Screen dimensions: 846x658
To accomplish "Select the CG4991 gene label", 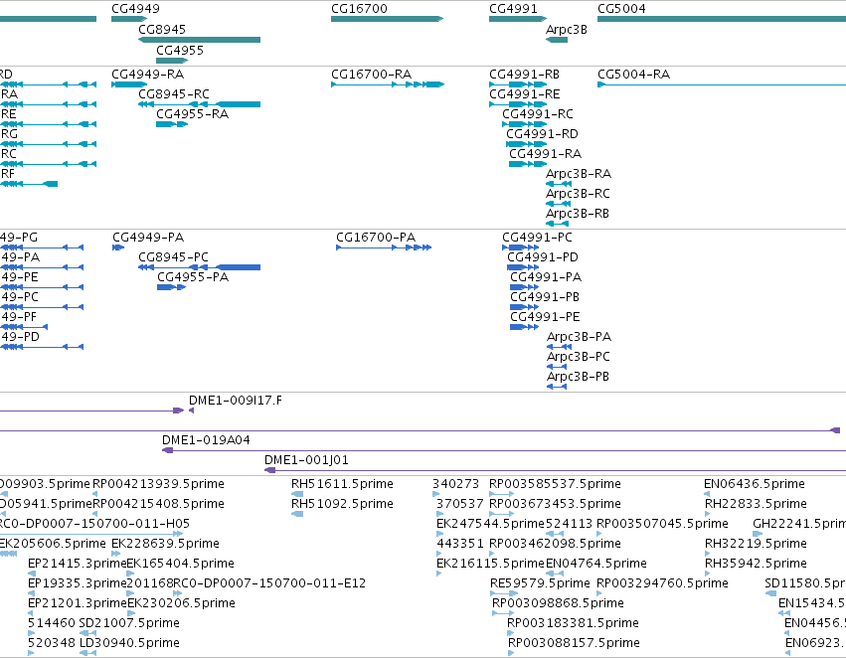I will pyautogui.click(x=513, y=9).
